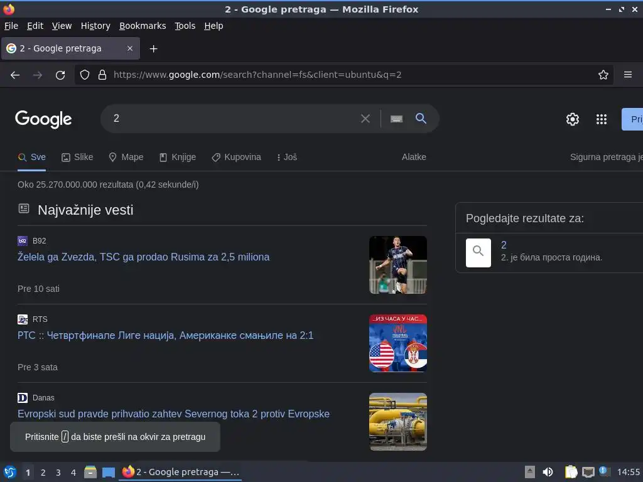Switch to Knjige results
This screenshot has width=643, height=482.
pos(178,157)
